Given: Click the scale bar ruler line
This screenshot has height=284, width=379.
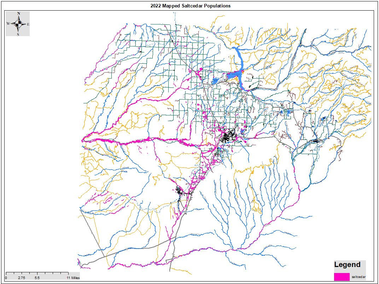Looking at the screenshot, I should 37,273.
